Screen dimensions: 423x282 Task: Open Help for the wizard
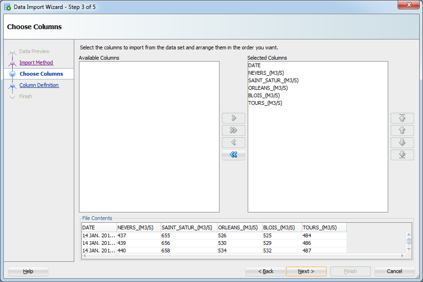[x=28, y=271]
